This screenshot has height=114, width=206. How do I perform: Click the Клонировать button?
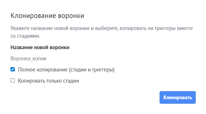(178, 97)
